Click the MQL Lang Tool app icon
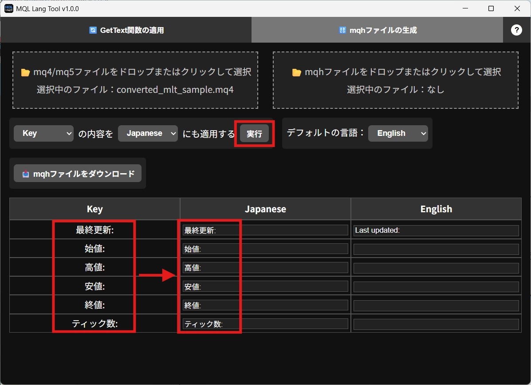The width and height of the screenshot is (531, 385). pyautogui.click(x=8, y=8)
